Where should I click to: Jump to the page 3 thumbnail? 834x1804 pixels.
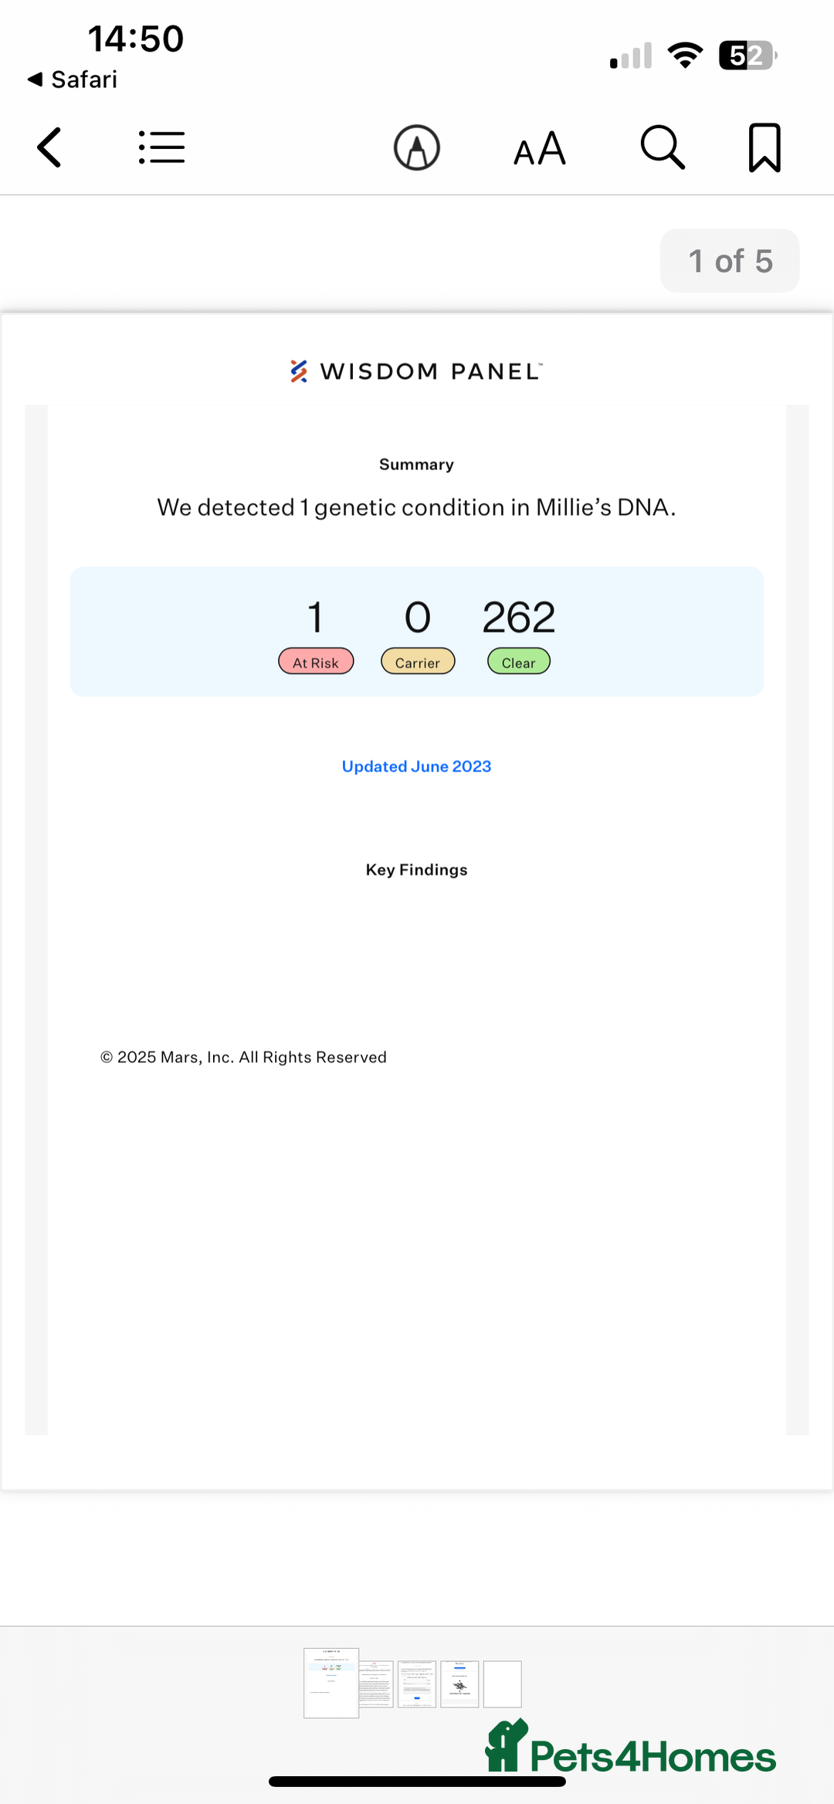[417, 1684]
